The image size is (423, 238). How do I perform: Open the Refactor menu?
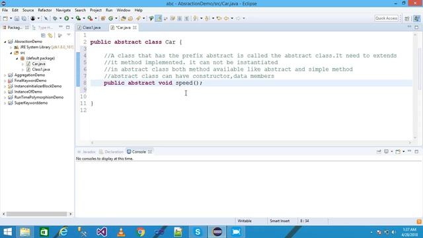(45, 11)
